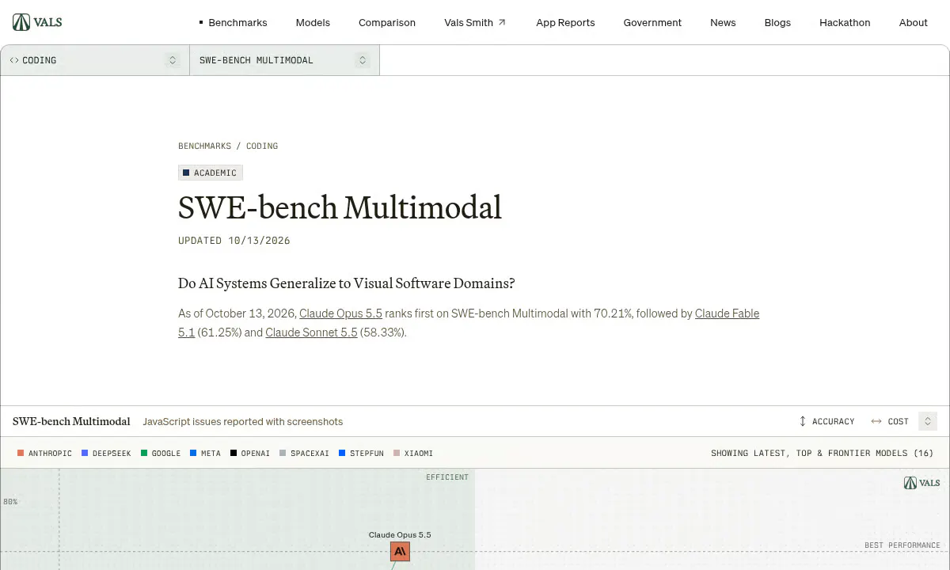The width and height of the screenshot is (950, 570).
Task: Toggle OpenAI legend filter
Action: tap(250, 454)
